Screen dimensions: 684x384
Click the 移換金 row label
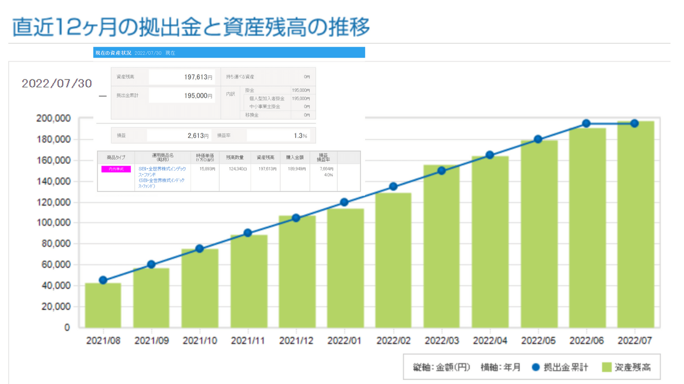coord(252,115)
